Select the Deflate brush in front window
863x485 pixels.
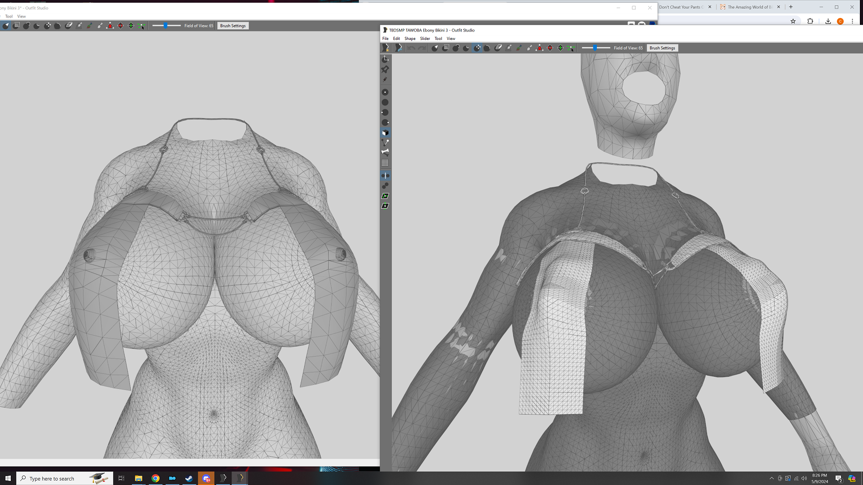(466, 48)
